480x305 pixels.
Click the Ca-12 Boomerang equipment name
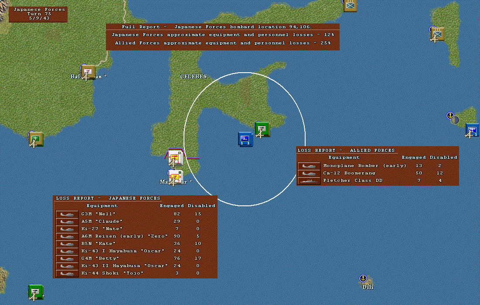tap(349, 173)
